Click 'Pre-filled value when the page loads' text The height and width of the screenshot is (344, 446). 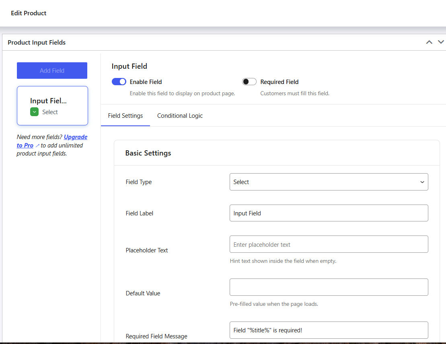tap(274, 304)
